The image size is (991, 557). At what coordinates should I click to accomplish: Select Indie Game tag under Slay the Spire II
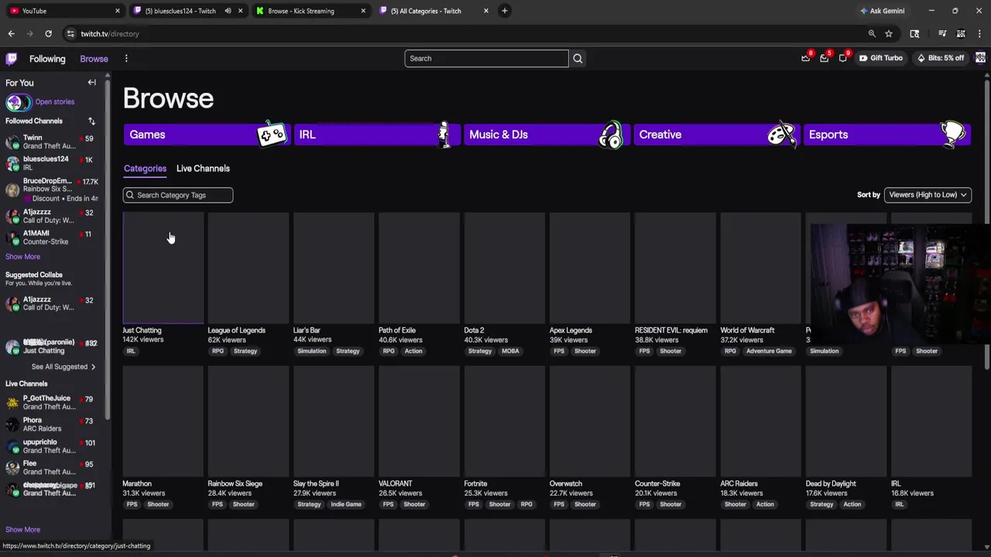tap(346, 504)
